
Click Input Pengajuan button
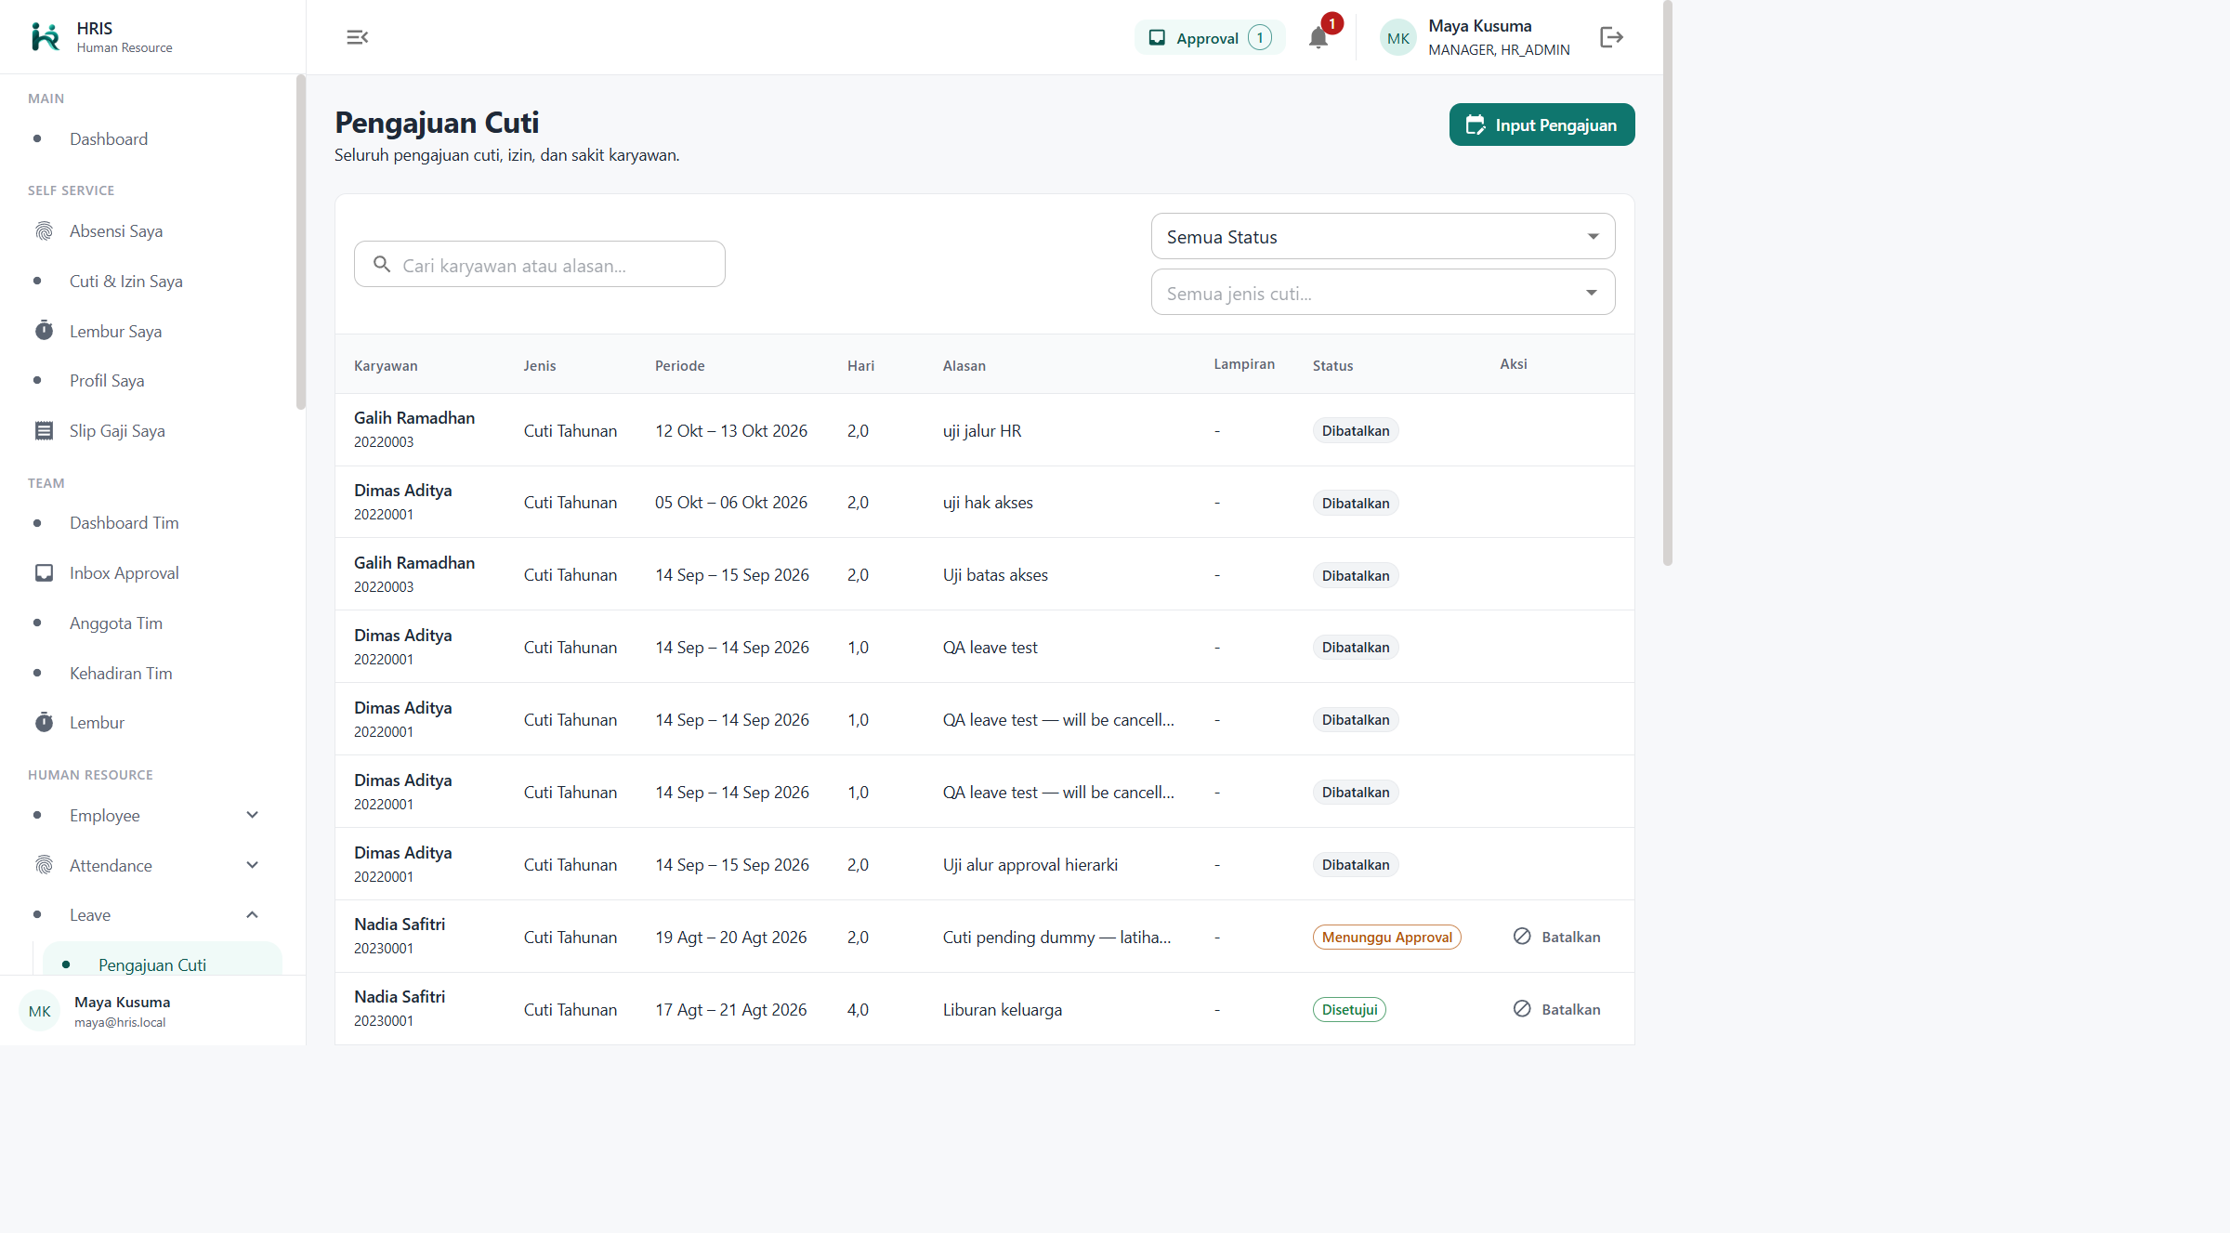1541,125
